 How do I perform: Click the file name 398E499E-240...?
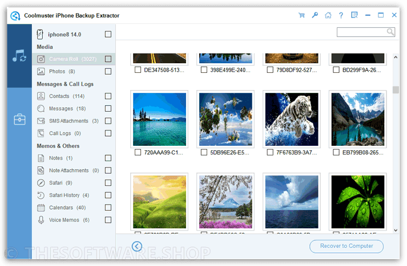click(x=230, y=70)
